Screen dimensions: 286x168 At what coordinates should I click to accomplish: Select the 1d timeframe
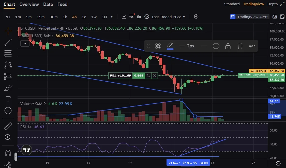pyautogui.click(x=84, y=17)
